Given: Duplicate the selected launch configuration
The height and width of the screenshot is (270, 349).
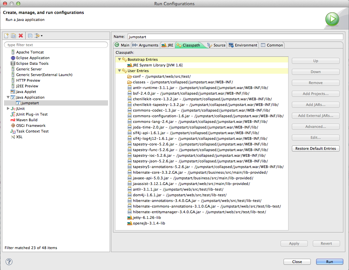Looking at the screenshot, I should point(14,36).
